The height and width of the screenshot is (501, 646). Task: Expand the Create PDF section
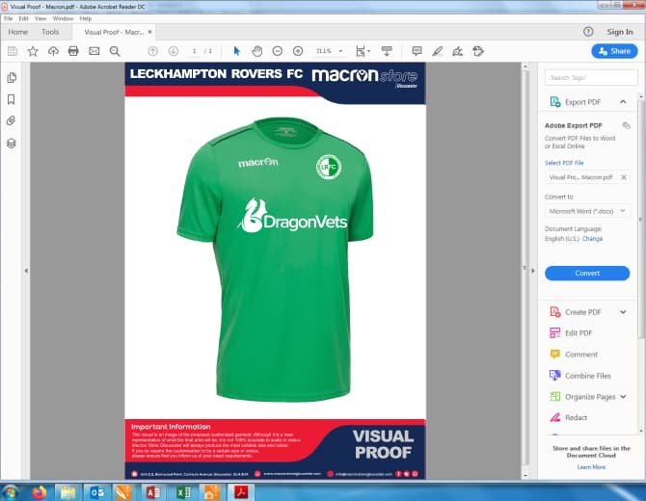pos(623,312)
